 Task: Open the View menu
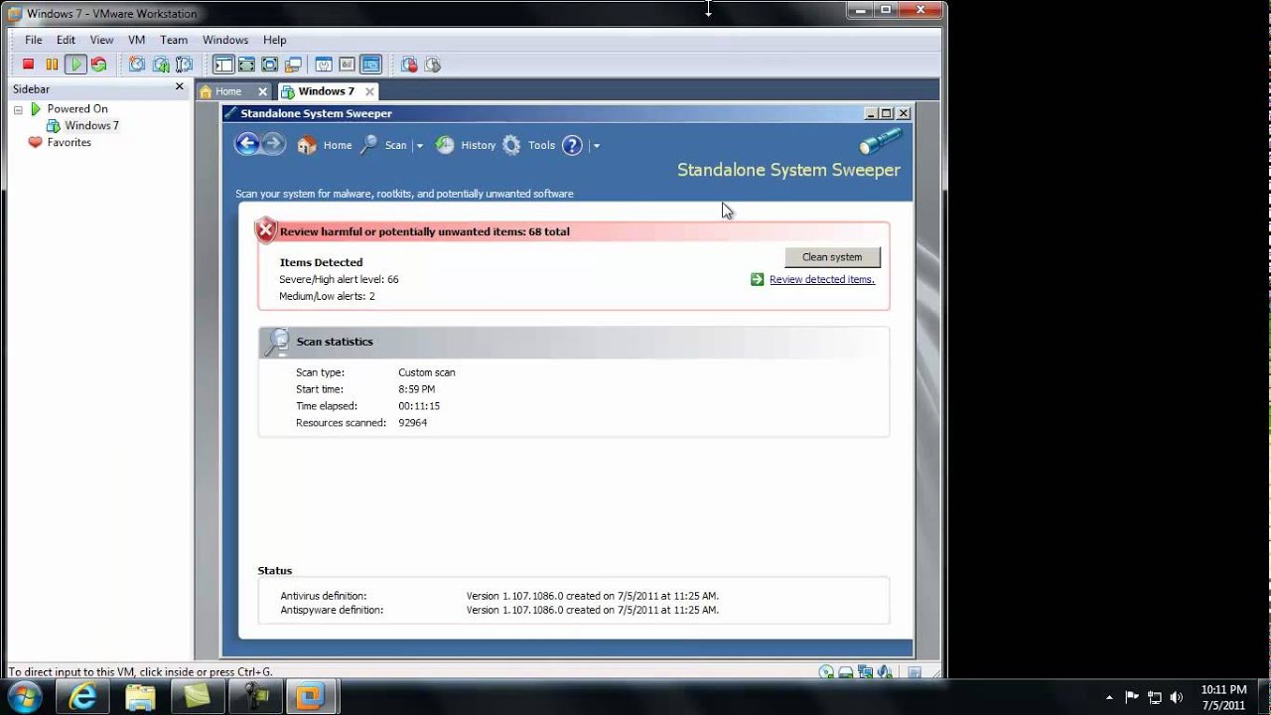click(102, 40)
